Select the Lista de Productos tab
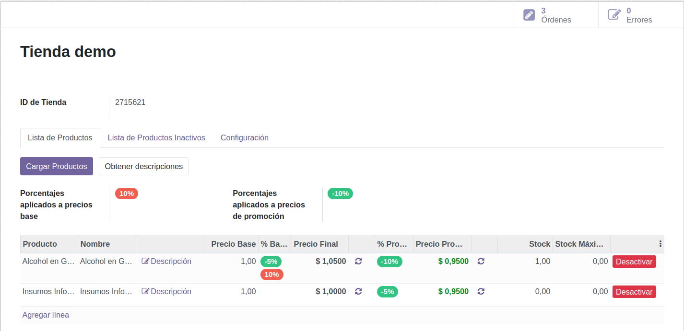 pos(60,137)
